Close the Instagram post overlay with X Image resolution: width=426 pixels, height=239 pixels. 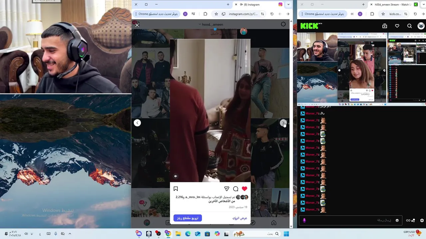pyautogui.click(x=137, y=25)
